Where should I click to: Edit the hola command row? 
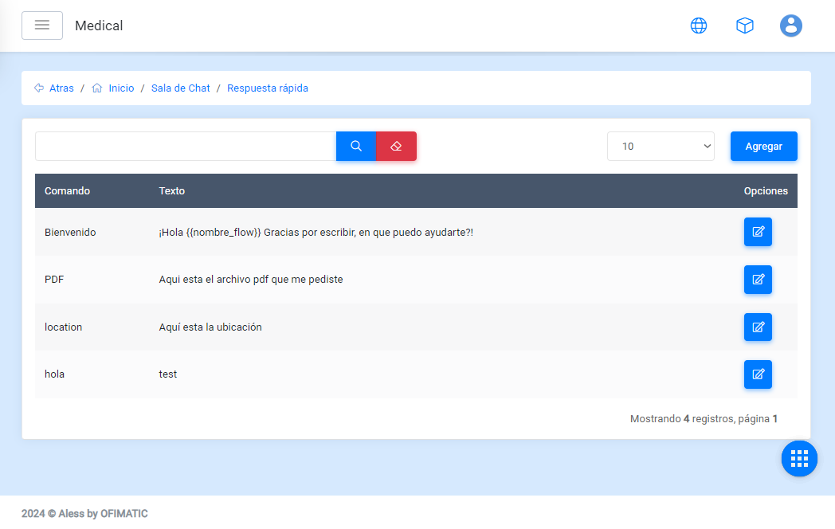(758, 374)
